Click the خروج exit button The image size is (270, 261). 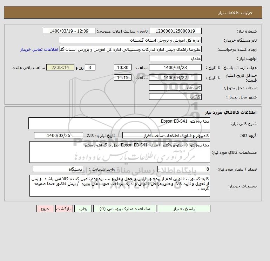[x=45, y=208]
